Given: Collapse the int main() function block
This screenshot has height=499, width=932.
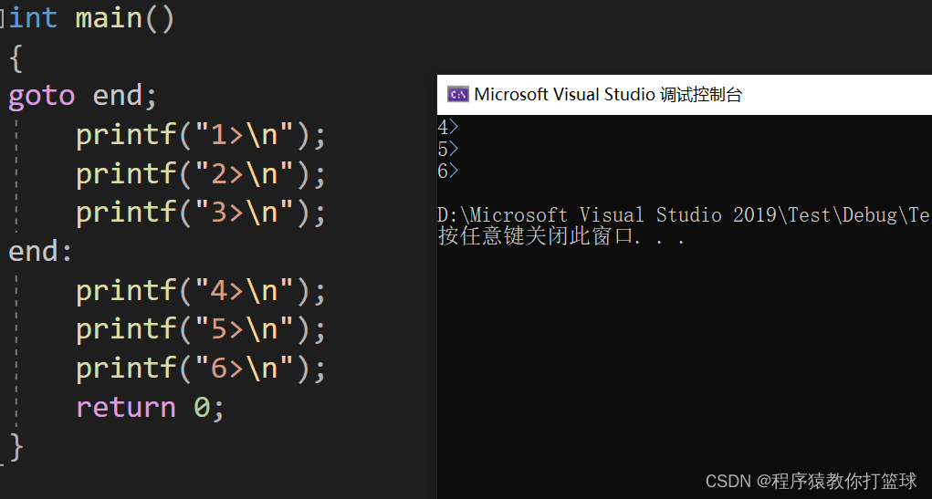Looking at the screenshot, I should coord(3,18).
